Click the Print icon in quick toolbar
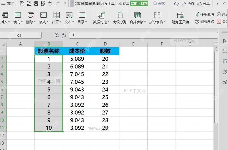Screen dimensions: 228x150 point(36,3)
